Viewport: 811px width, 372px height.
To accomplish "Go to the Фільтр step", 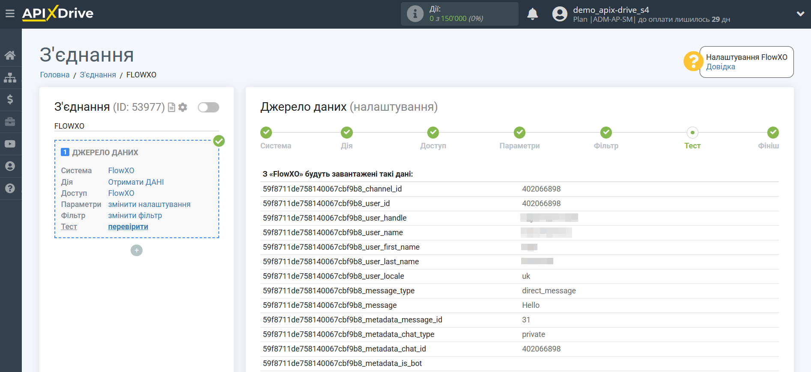I will coord(606,133).
